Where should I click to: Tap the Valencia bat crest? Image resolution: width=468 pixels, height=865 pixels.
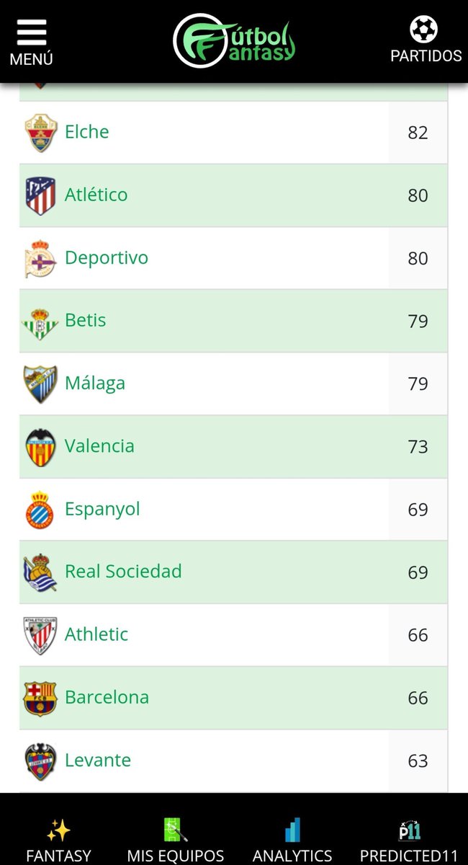coord(40,447)
